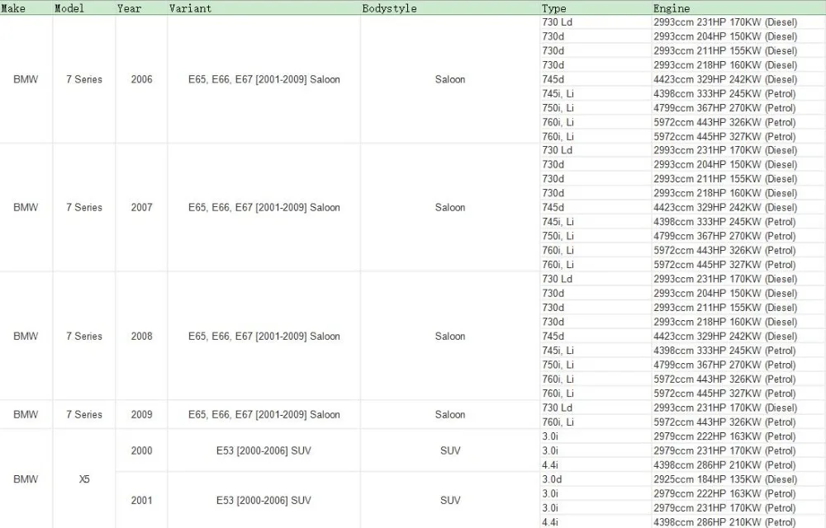The image size is (826, 528).
Task: Select 5972ccm 443HP 326KW (Petrol) in 2009 group
Action: tap(738, 422)
